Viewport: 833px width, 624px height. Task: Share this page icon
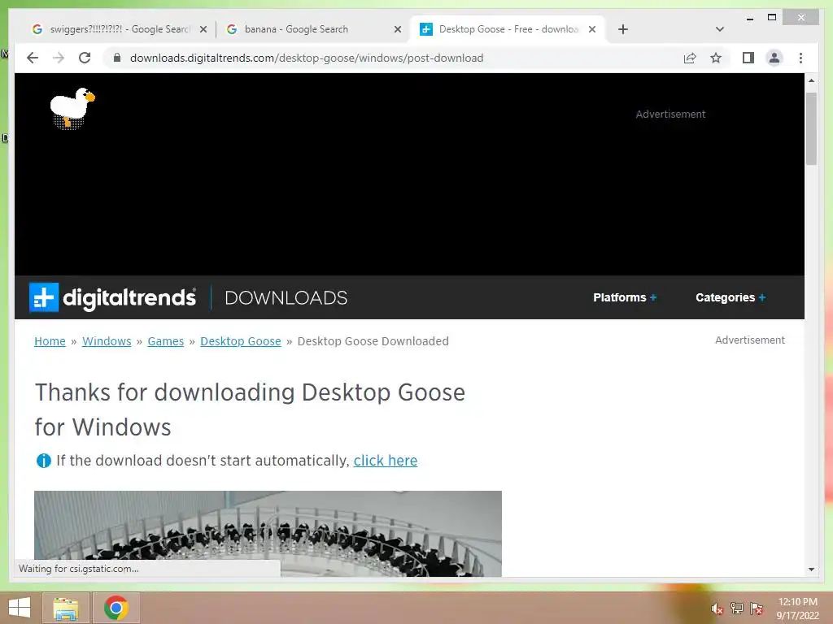tap(690, 58)
